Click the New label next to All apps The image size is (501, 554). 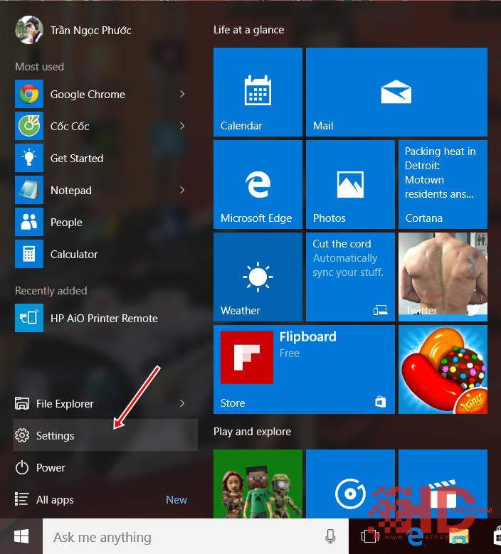[x=176, y=499]
